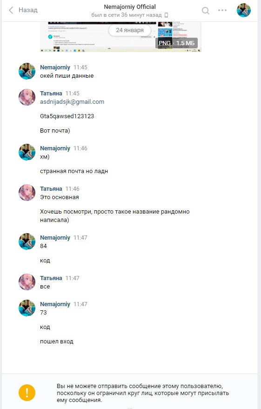This screenshot has height=409, width=261.
Task: Open the asdnijadsjk@gmail.com email link
Action: (72, 102)
